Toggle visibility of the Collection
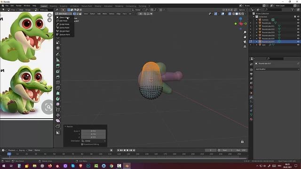 298,17
